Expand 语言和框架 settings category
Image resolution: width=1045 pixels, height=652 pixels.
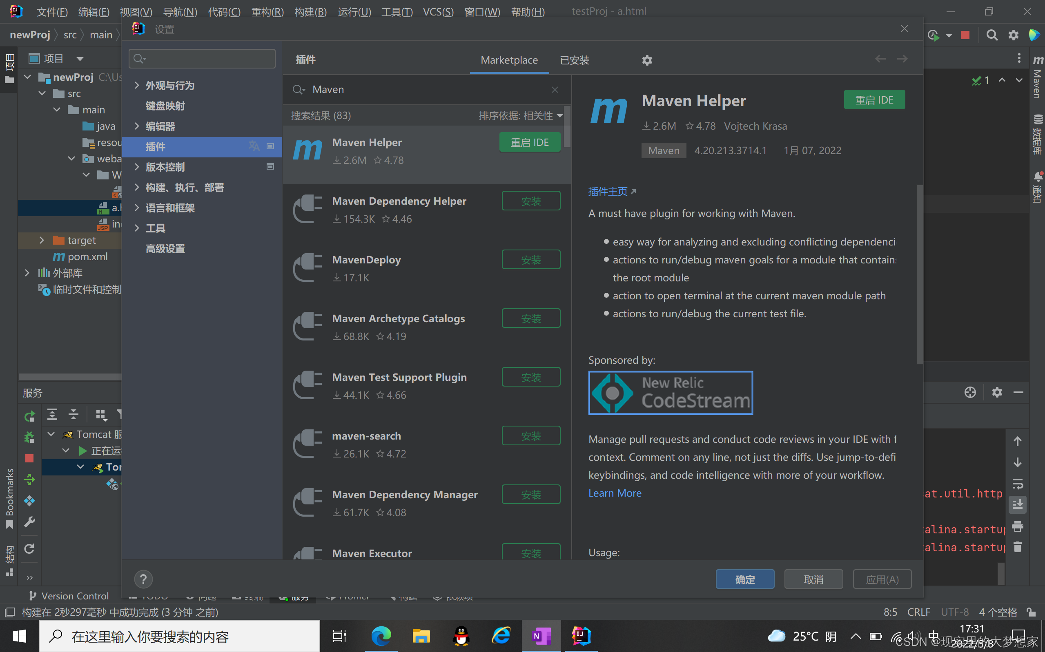click(x=136, y=208)
